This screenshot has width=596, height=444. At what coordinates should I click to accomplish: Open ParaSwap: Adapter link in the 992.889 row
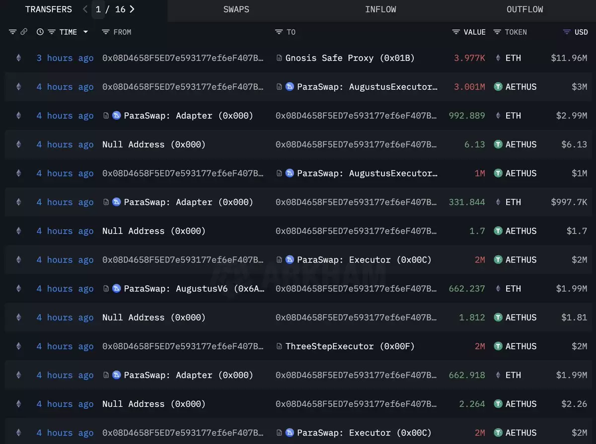tap(188, 116)
